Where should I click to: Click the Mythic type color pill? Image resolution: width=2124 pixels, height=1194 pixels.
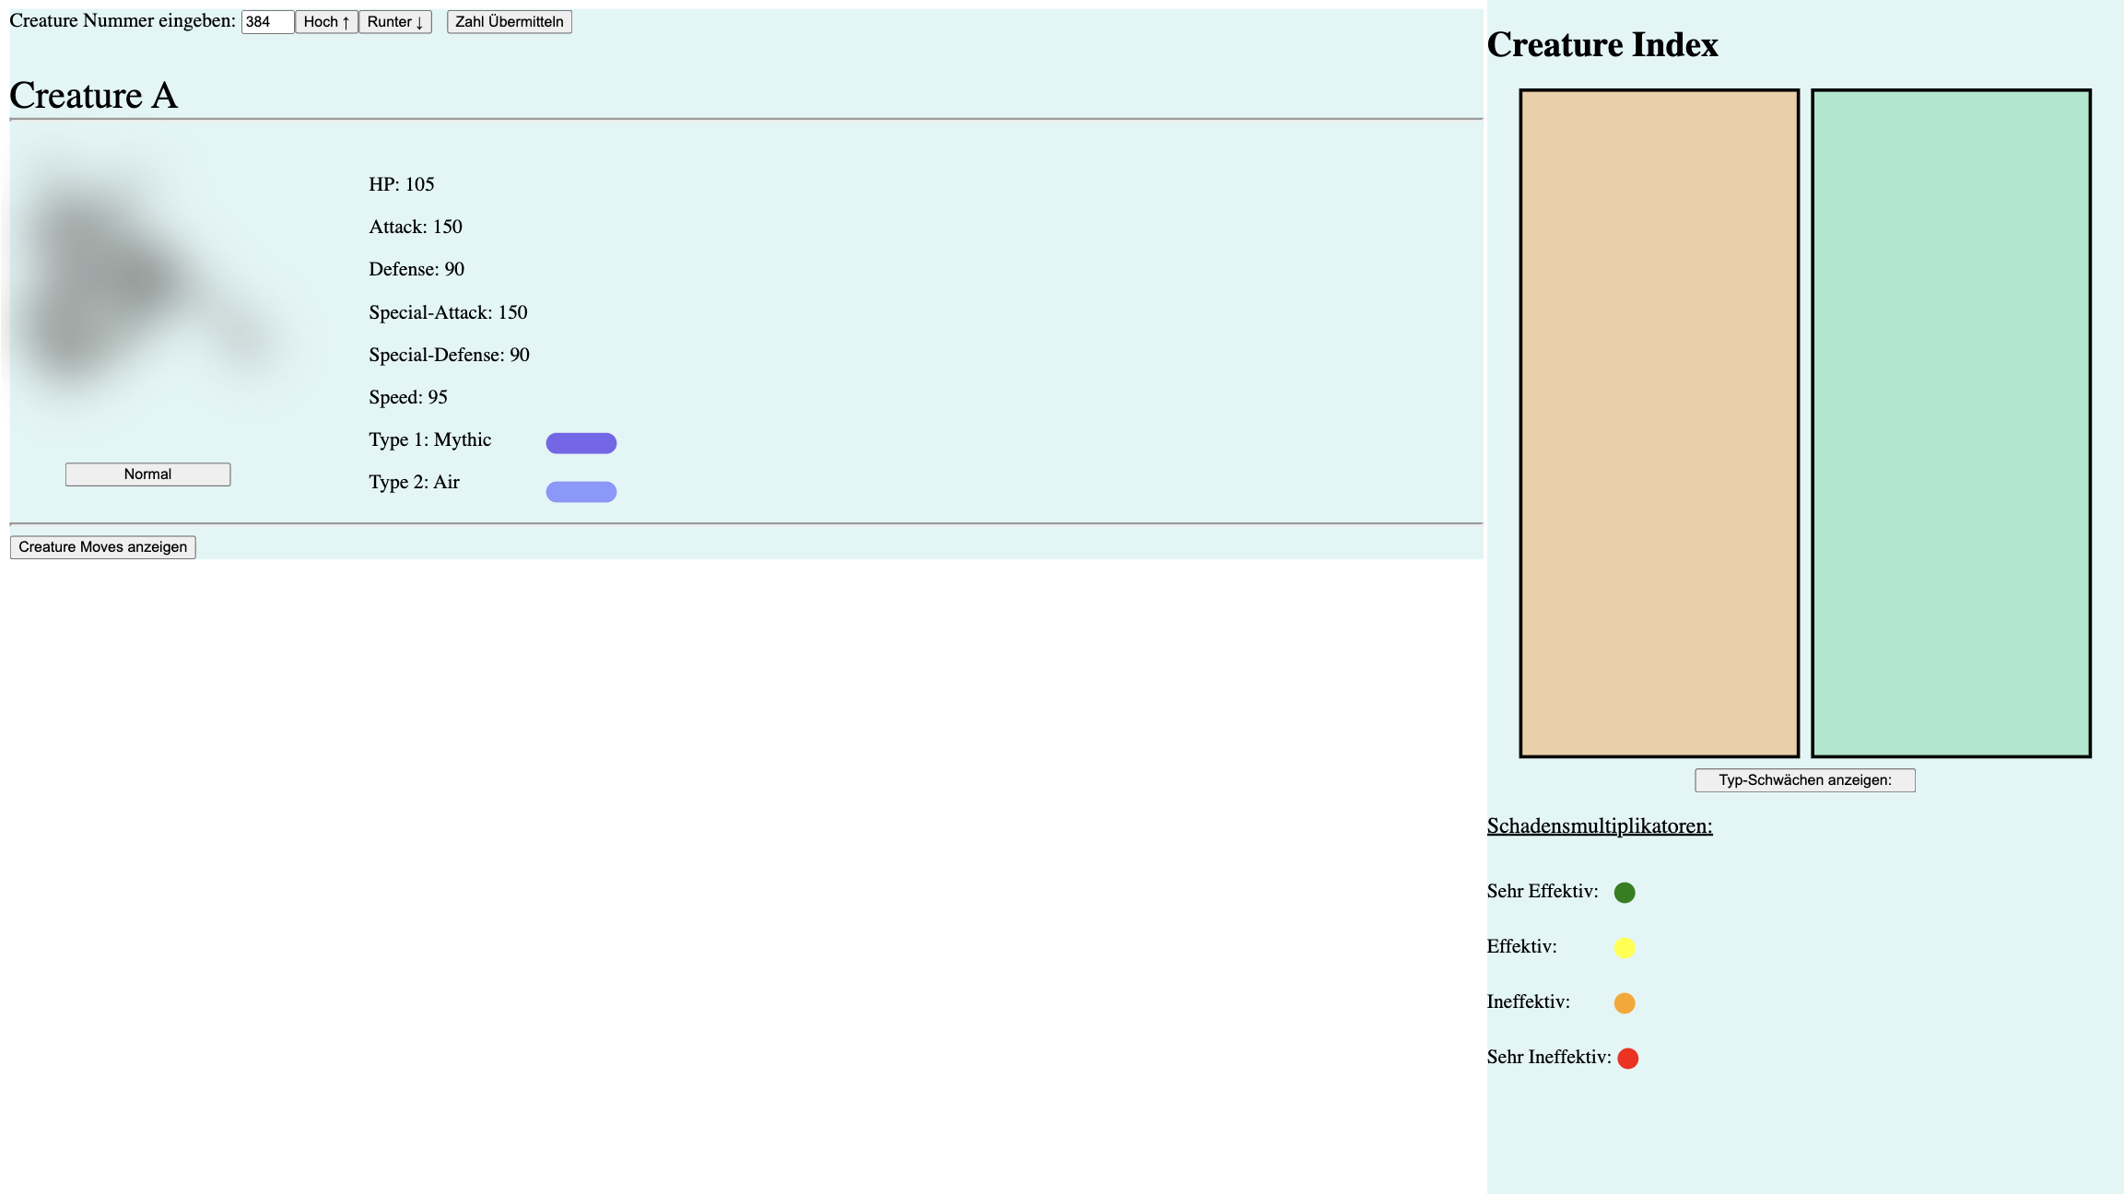[x=581, y=443]
